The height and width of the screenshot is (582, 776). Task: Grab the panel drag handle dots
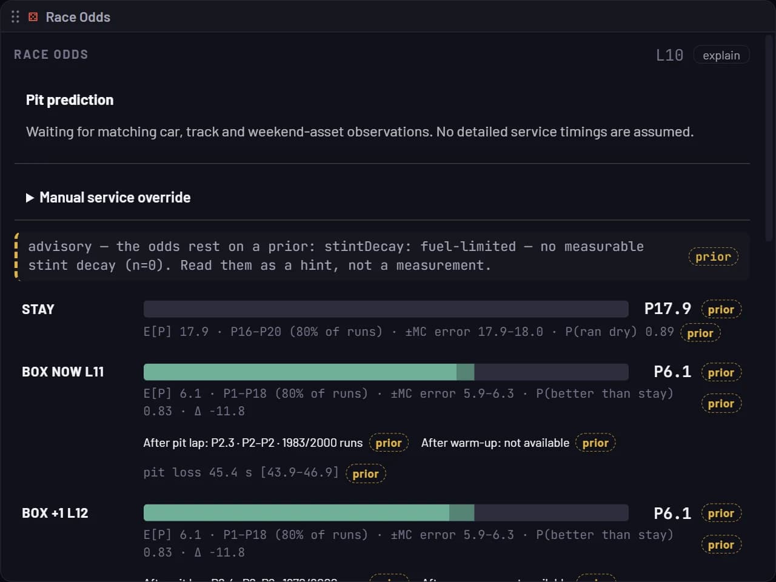(x=15, y=17)
